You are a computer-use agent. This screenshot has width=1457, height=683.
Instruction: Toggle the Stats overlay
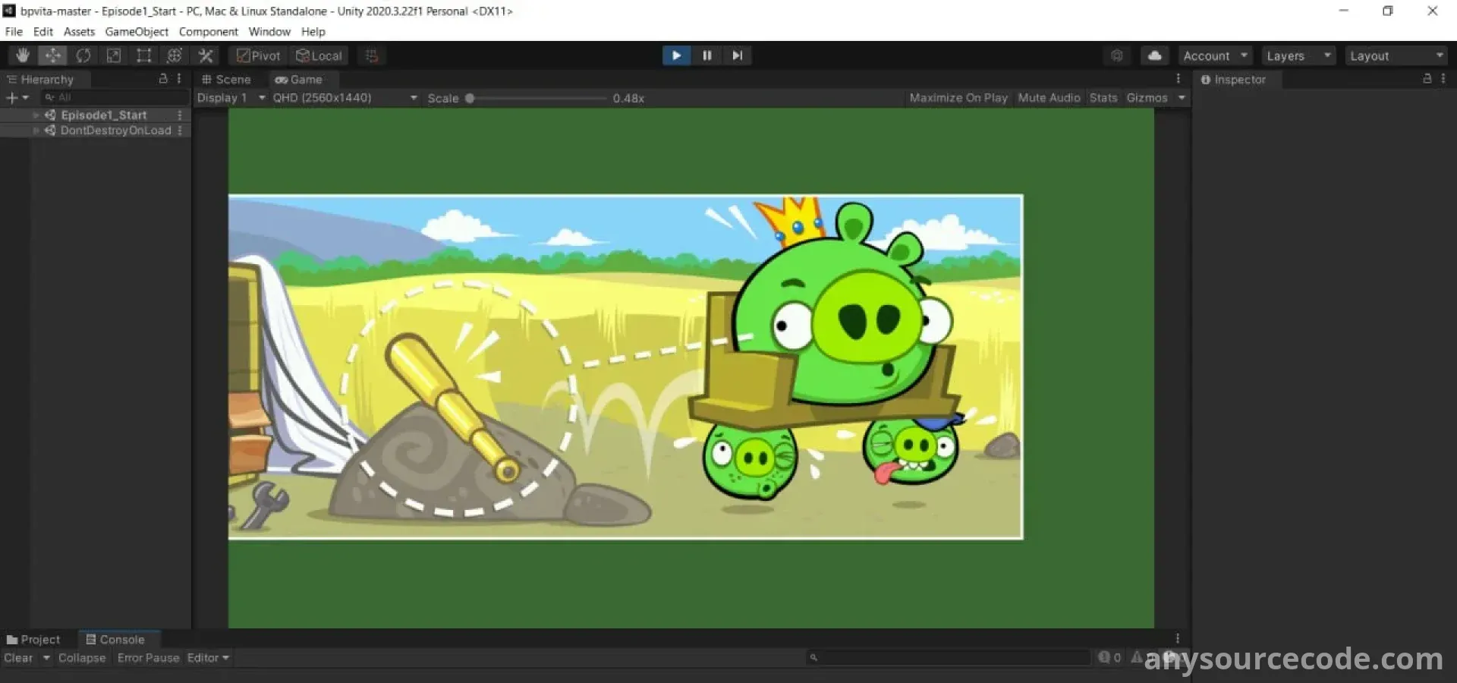(x=1103, y=98)
